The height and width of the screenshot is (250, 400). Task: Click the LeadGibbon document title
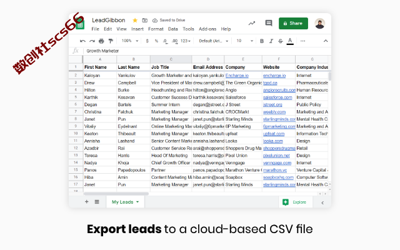(x=108, y=20)
